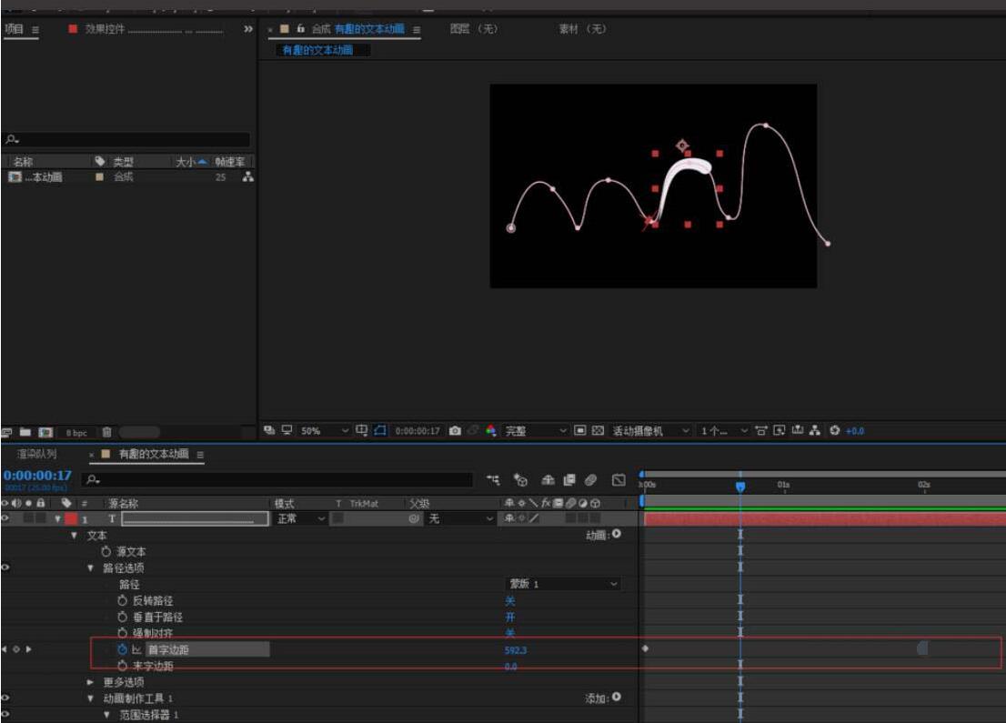This screenshot has height=723, width=1006.
Task: Click reset exposure icon in viewer footer
Action: (x=835, y=430)
